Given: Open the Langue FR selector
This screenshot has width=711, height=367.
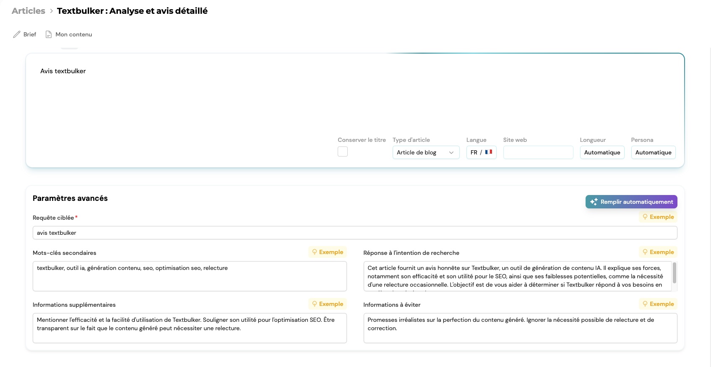Looking at the screenshot, I should 481,152.
